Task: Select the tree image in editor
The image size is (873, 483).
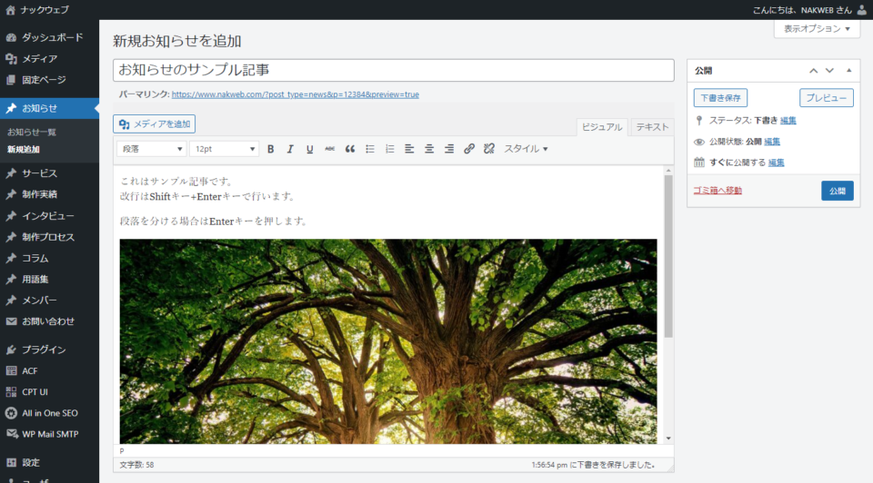Action: click(x=388, y=341)
